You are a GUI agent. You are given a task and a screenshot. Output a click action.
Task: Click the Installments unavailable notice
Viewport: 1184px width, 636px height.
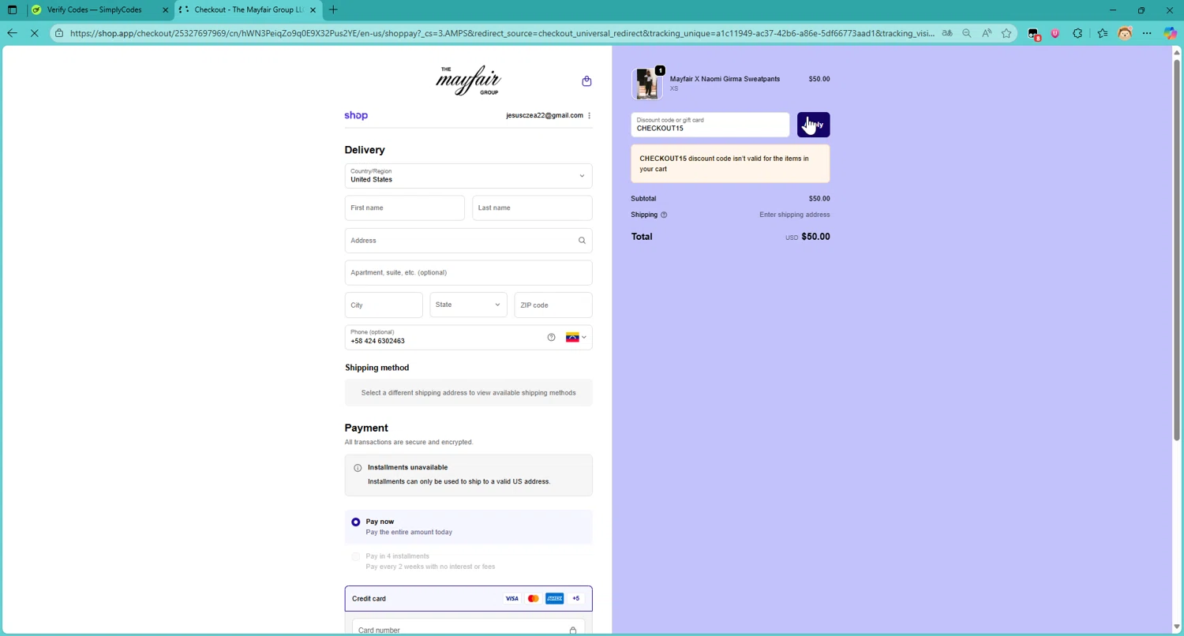pos(468,475)
